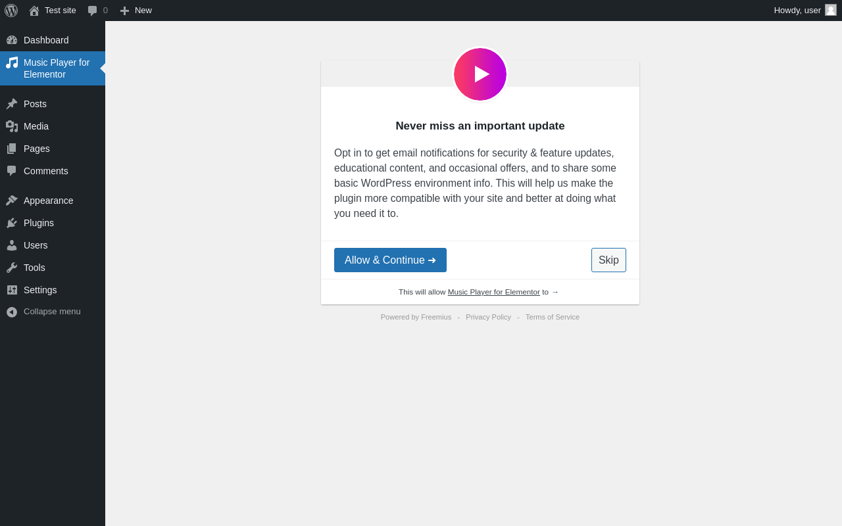Open the comments bubble icon in admin bar
Image resolution: width=842 pixels, height=526 pixels.
(93, 11)
